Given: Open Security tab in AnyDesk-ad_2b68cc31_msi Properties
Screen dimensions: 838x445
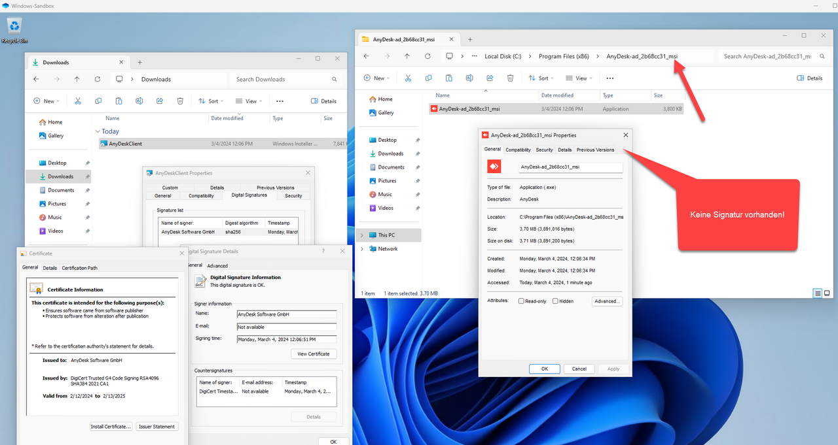Looking at the screenshot, I should click(544, 150).
